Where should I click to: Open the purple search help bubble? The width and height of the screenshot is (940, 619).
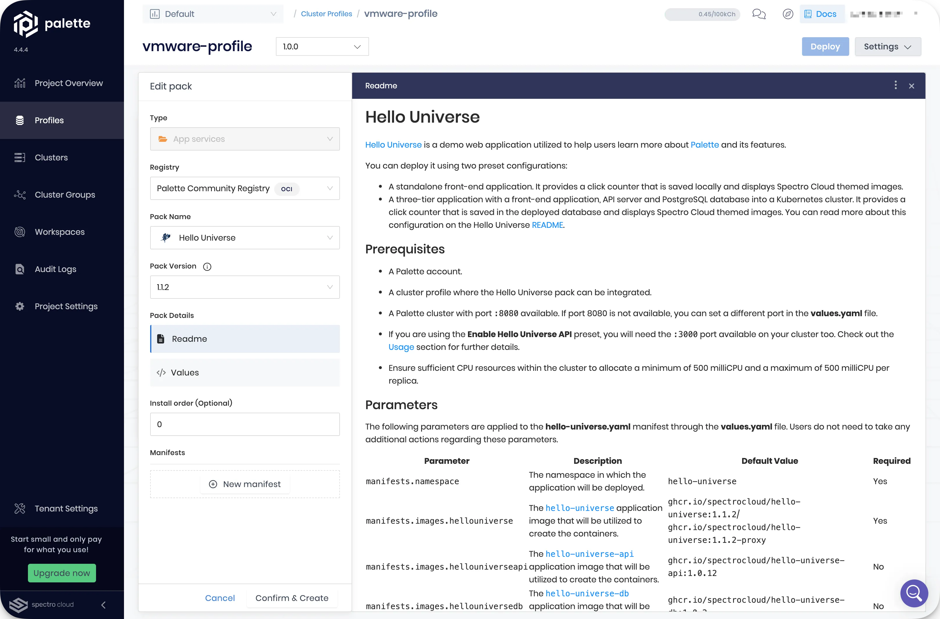914,593
